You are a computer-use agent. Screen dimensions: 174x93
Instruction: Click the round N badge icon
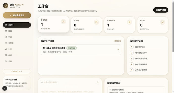tap(5, 88)
